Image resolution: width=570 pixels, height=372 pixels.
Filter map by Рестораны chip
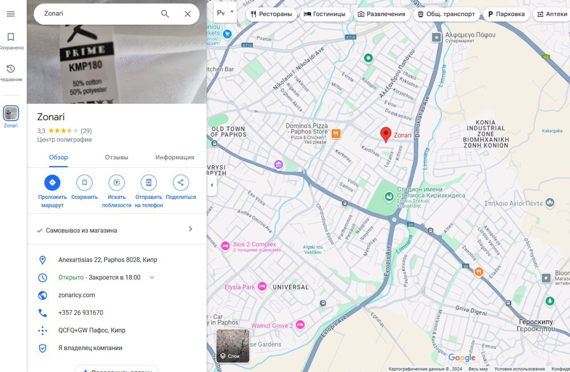[272, 14]
